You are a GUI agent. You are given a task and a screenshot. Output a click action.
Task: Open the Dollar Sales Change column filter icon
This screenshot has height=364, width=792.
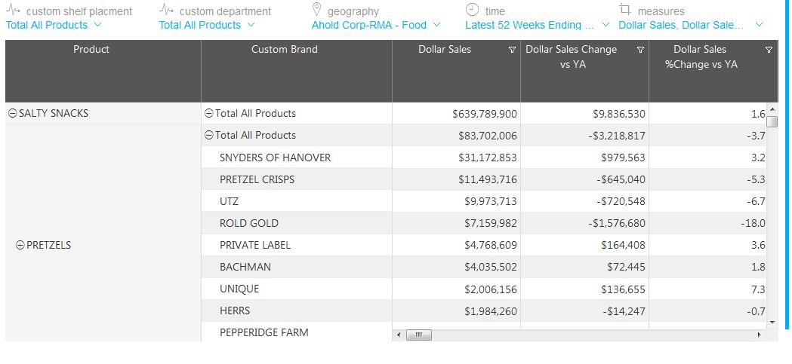pos(641,50)
